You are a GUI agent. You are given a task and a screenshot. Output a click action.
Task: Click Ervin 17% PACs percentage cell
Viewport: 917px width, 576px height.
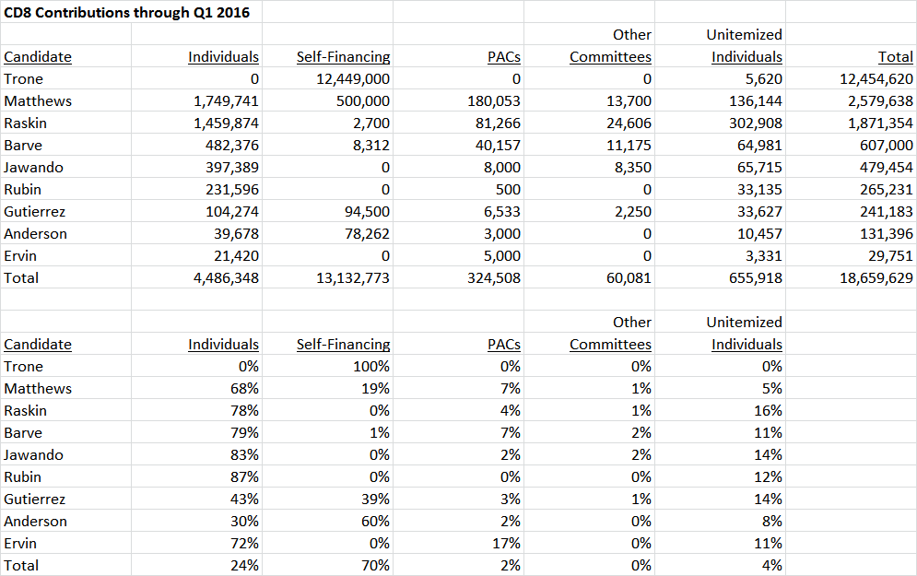click(x=506, y=543)
